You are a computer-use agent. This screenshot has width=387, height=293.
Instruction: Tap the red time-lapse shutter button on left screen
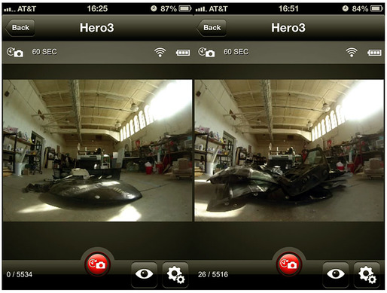(x=98, y=264)
